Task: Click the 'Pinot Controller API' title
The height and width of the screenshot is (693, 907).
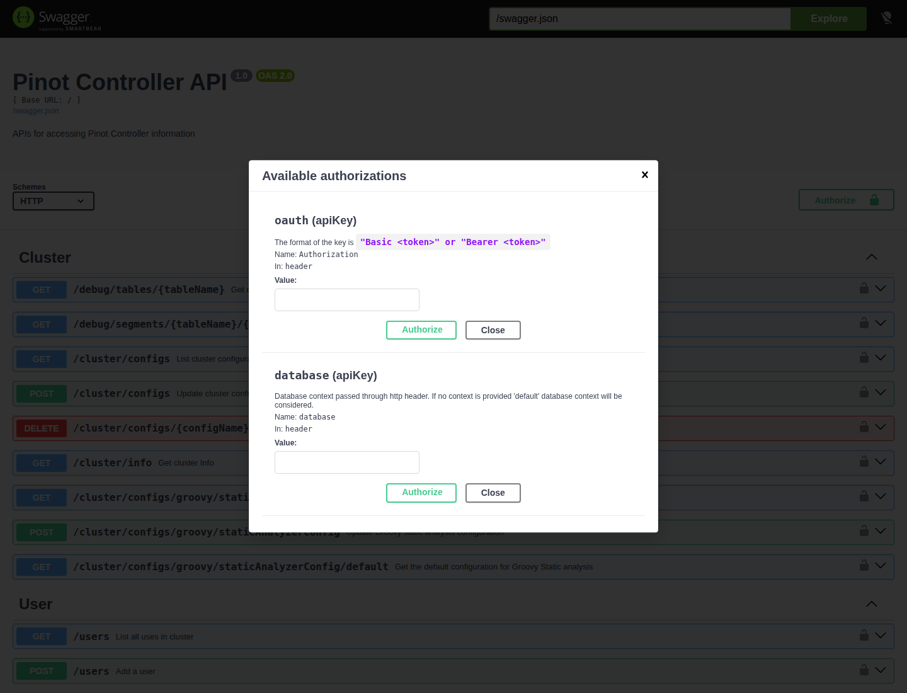Action: [120, 83]
